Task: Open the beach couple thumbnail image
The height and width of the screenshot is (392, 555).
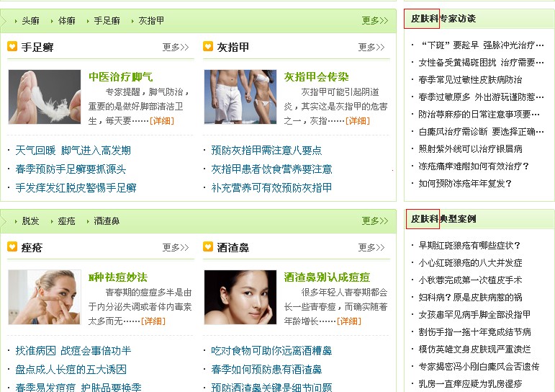Action: pyautogui.click(x=240, y=97)
